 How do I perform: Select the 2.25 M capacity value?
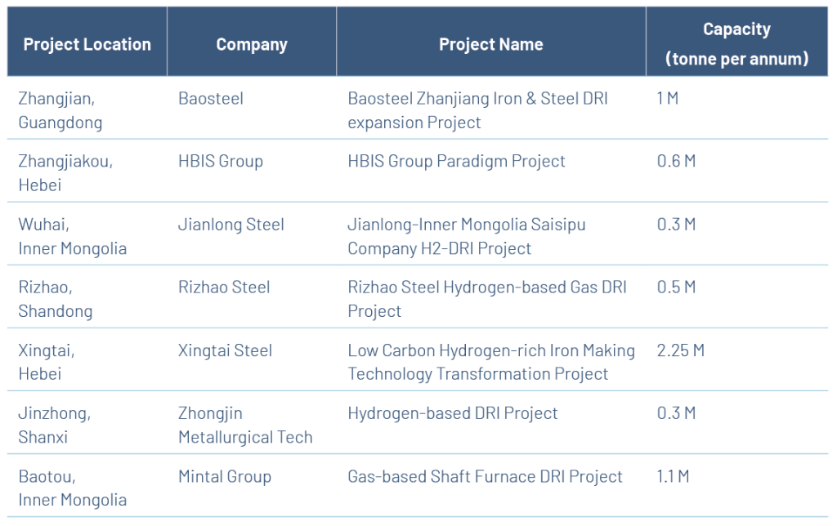tap(680, 350)
